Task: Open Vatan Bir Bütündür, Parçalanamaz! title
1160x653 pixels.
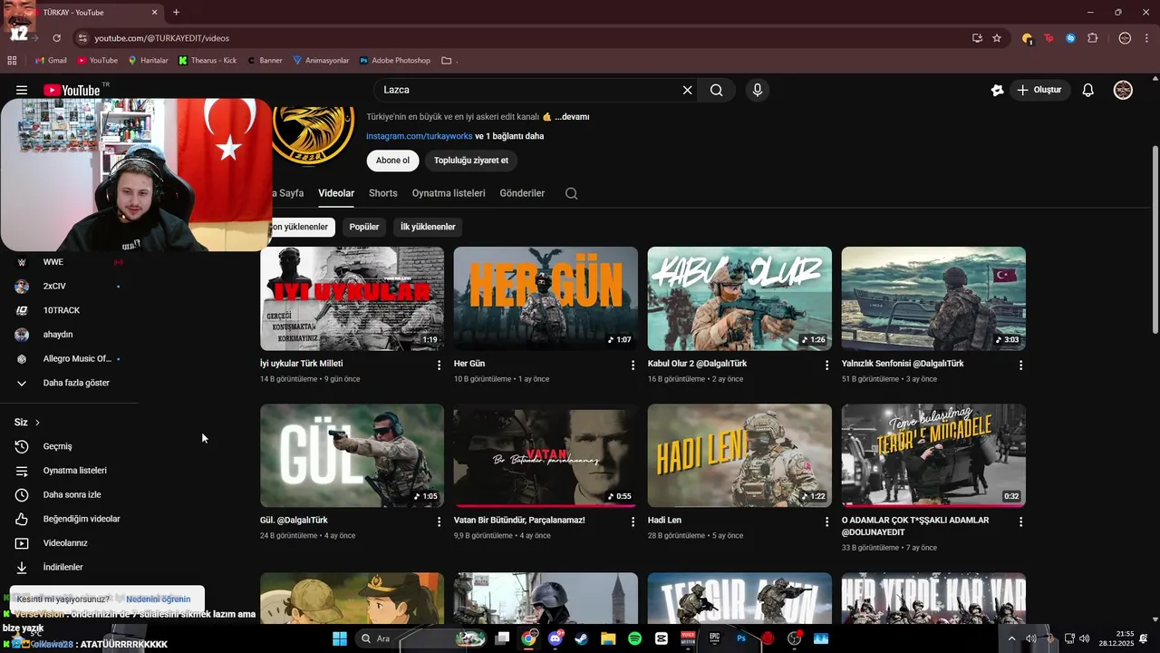Action: coord(519,521)
